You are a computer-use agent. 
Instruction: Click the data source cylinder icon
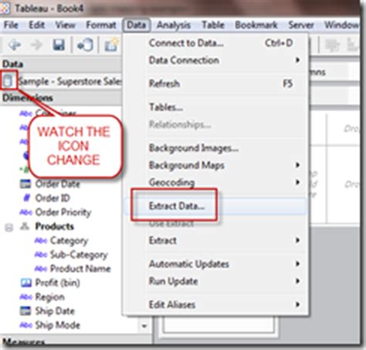pos(8,81)
